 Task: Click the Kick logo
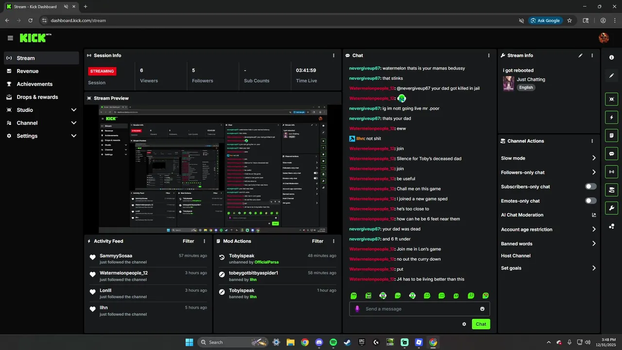point(35,38)
